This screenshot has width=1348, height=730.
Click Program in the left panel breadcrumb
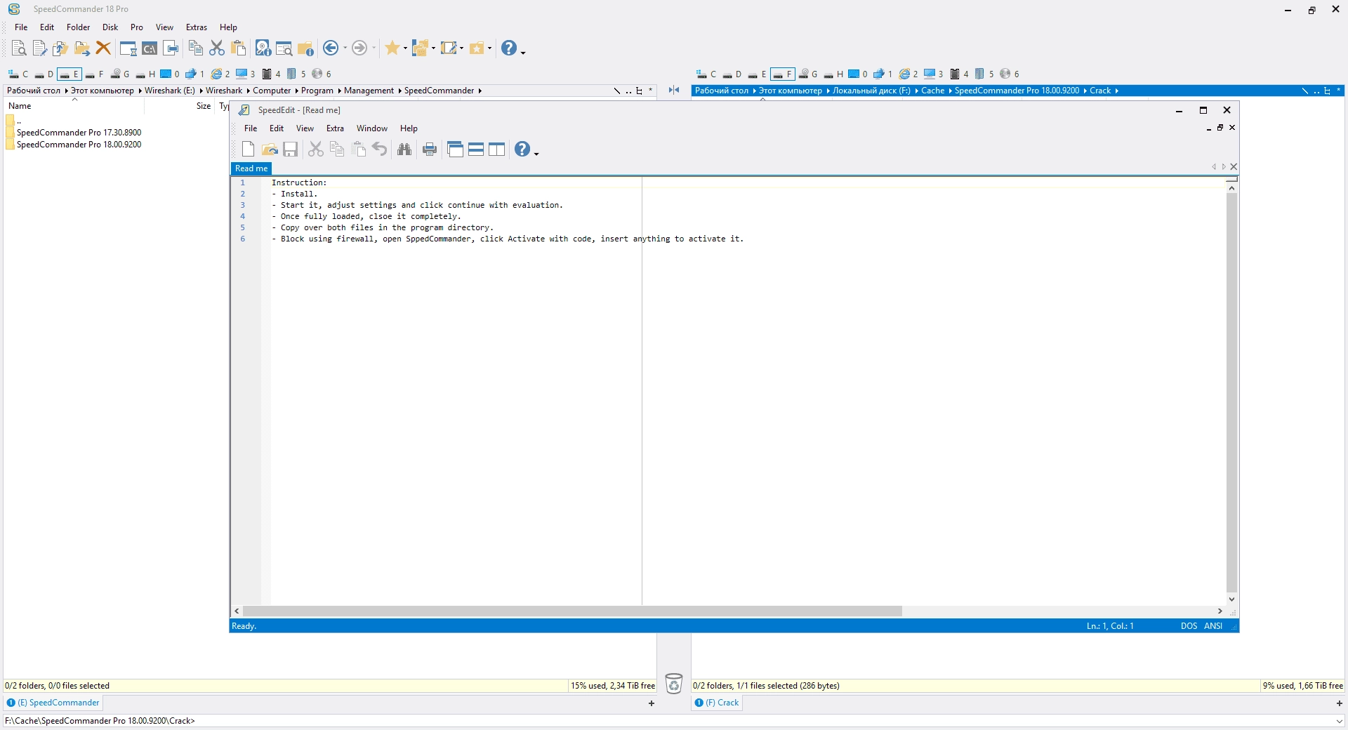pyautogui.click(x=317, y=91)
